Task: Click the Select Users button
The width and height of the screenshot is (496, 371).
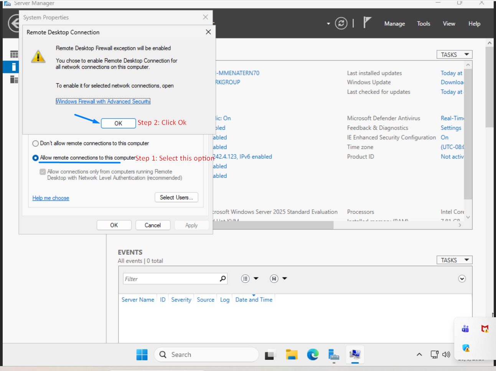Action: [176, 197]
